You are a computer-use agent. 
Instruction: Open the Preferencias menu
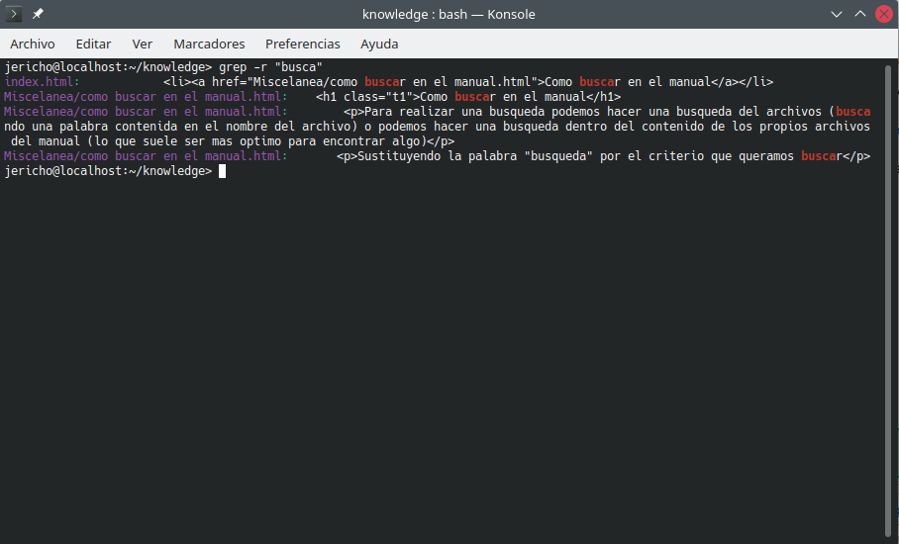click(x=302, y=44)
